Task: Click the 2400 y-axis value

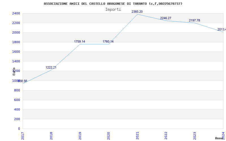Action: [16, 13]
